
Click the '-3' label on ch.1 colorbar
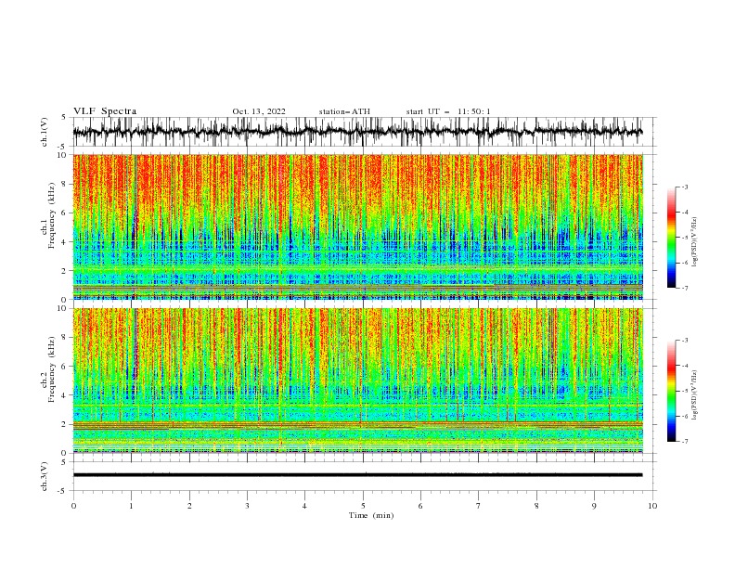pos(684,187)
